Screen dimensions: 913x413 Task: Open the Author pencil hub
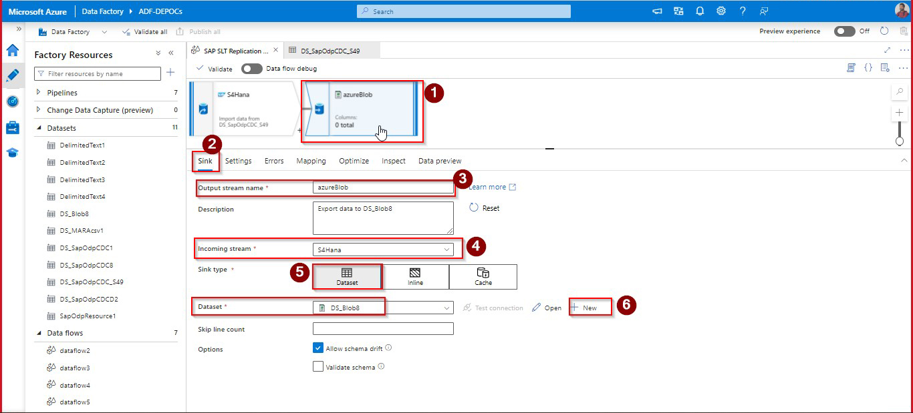(13, 75)
